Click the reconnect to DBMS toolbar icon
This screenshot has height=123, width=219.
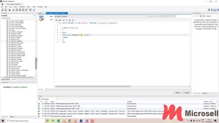coord(34,10)
